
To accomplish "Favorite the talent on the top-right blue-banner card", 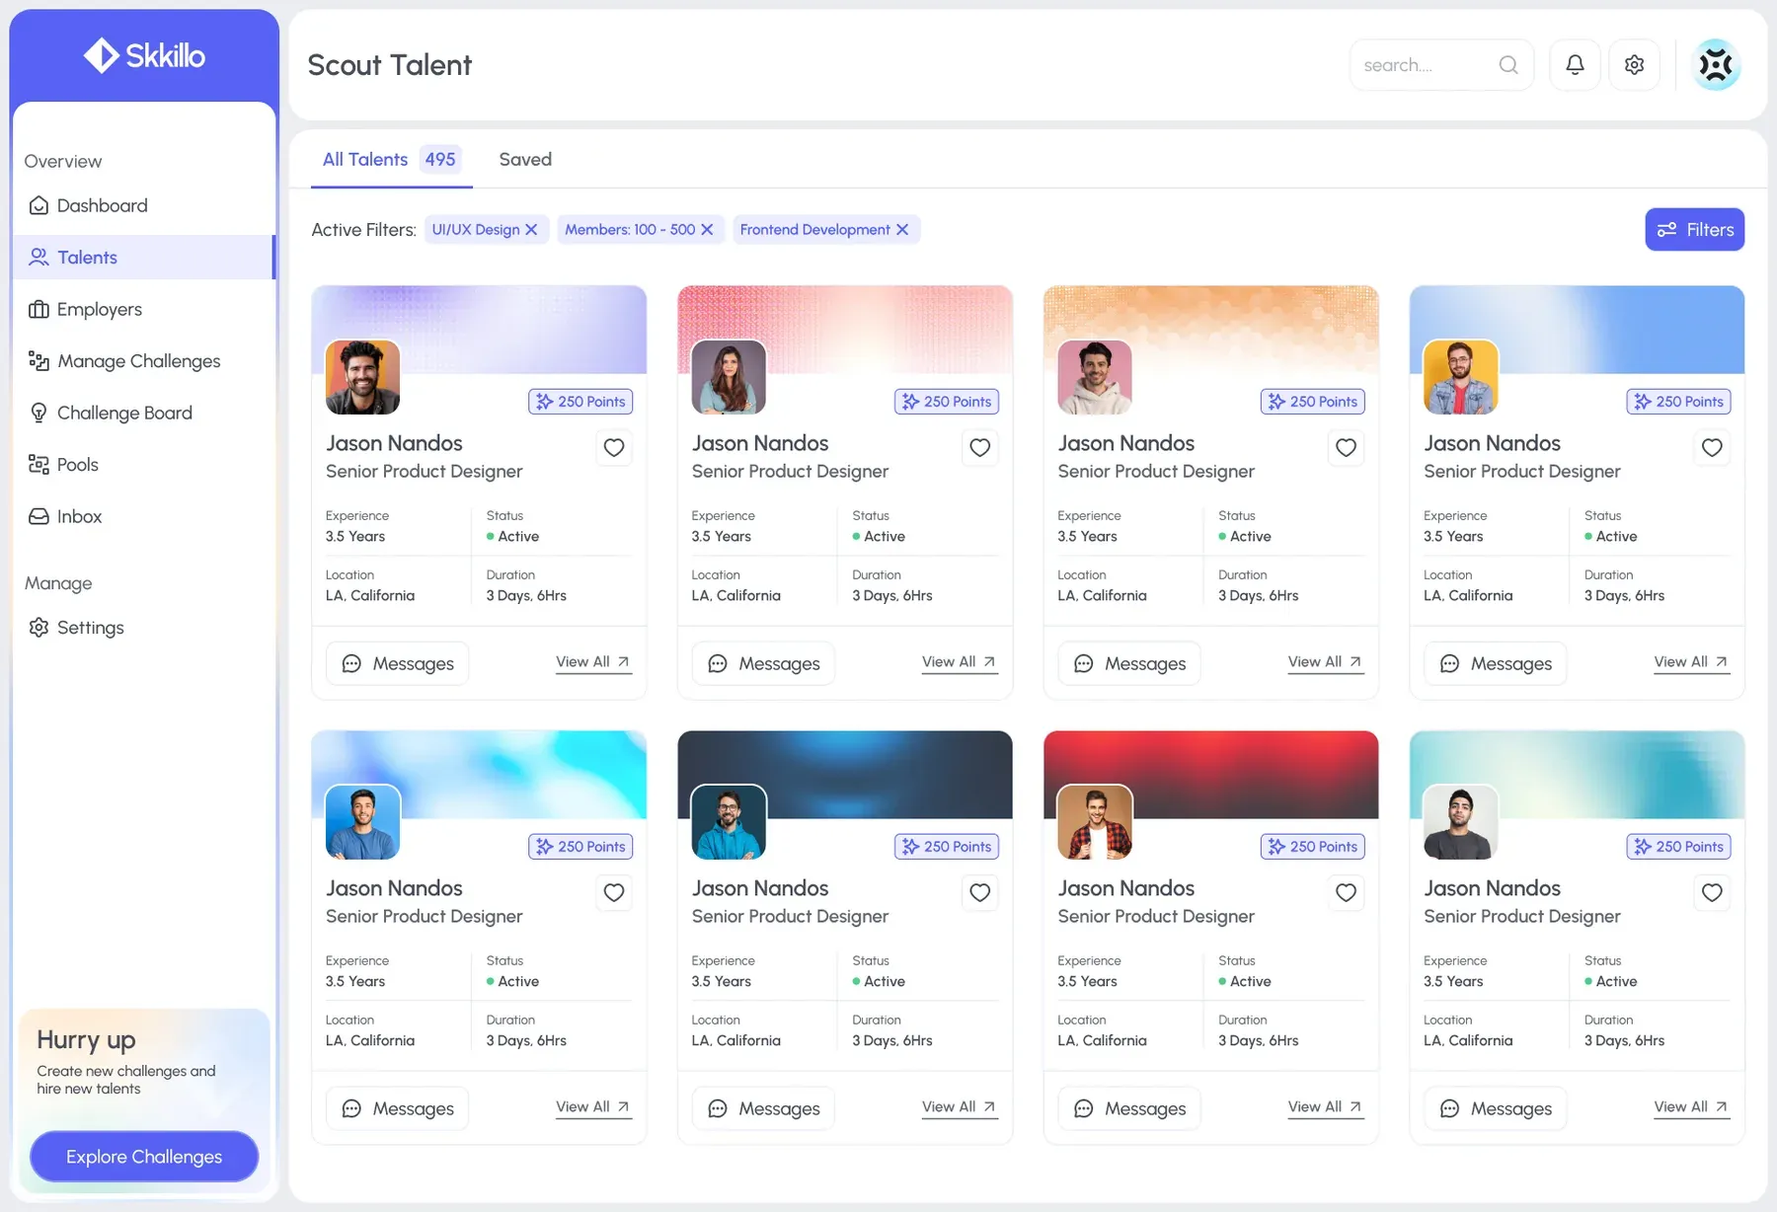I will click(x=1713, y=448).
